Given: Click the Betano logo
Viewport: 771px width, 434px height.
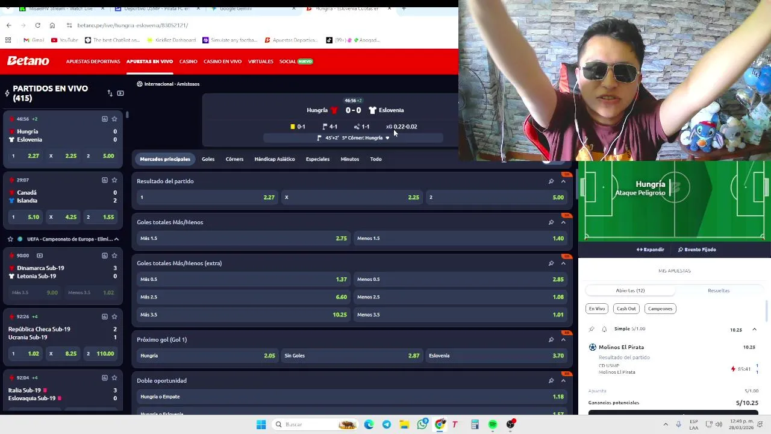Looking at the screenshot, I should [28, 61].
